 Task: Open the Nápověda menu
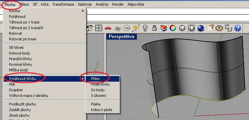tap(136, 4)
